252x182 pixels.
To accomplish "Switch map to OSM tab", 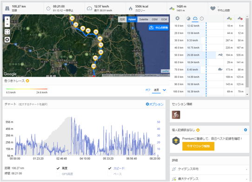I will (x=155, y=19).
